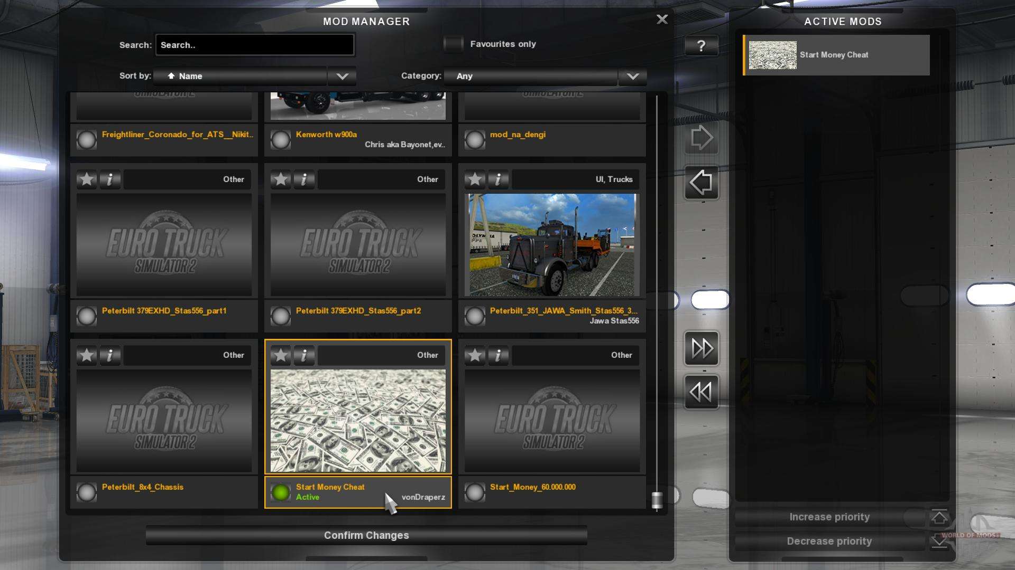The height and width of the screenshot is (570, 1015).
Task: Deactivate all mods with double left arrows
Action: click(702, 392)
